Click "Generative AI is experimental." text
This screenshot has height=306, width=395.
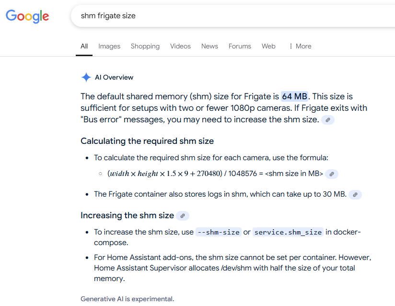click(127, 299)
